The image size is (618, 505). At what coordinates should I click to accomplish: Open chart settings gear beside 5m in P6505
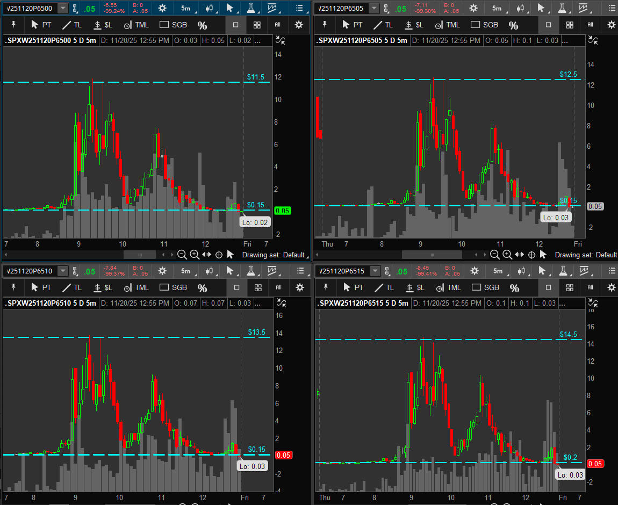click(x=473, y=8)
